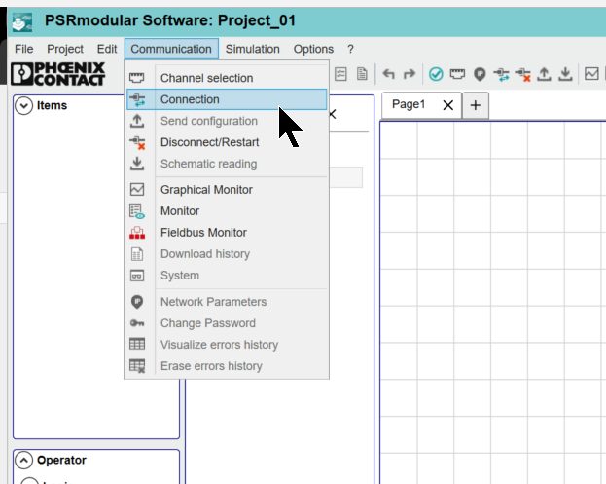This screenshot has width=606, height=484.
Task: Click the Monitor eye list menu icon
Action: tap(137, 211)
